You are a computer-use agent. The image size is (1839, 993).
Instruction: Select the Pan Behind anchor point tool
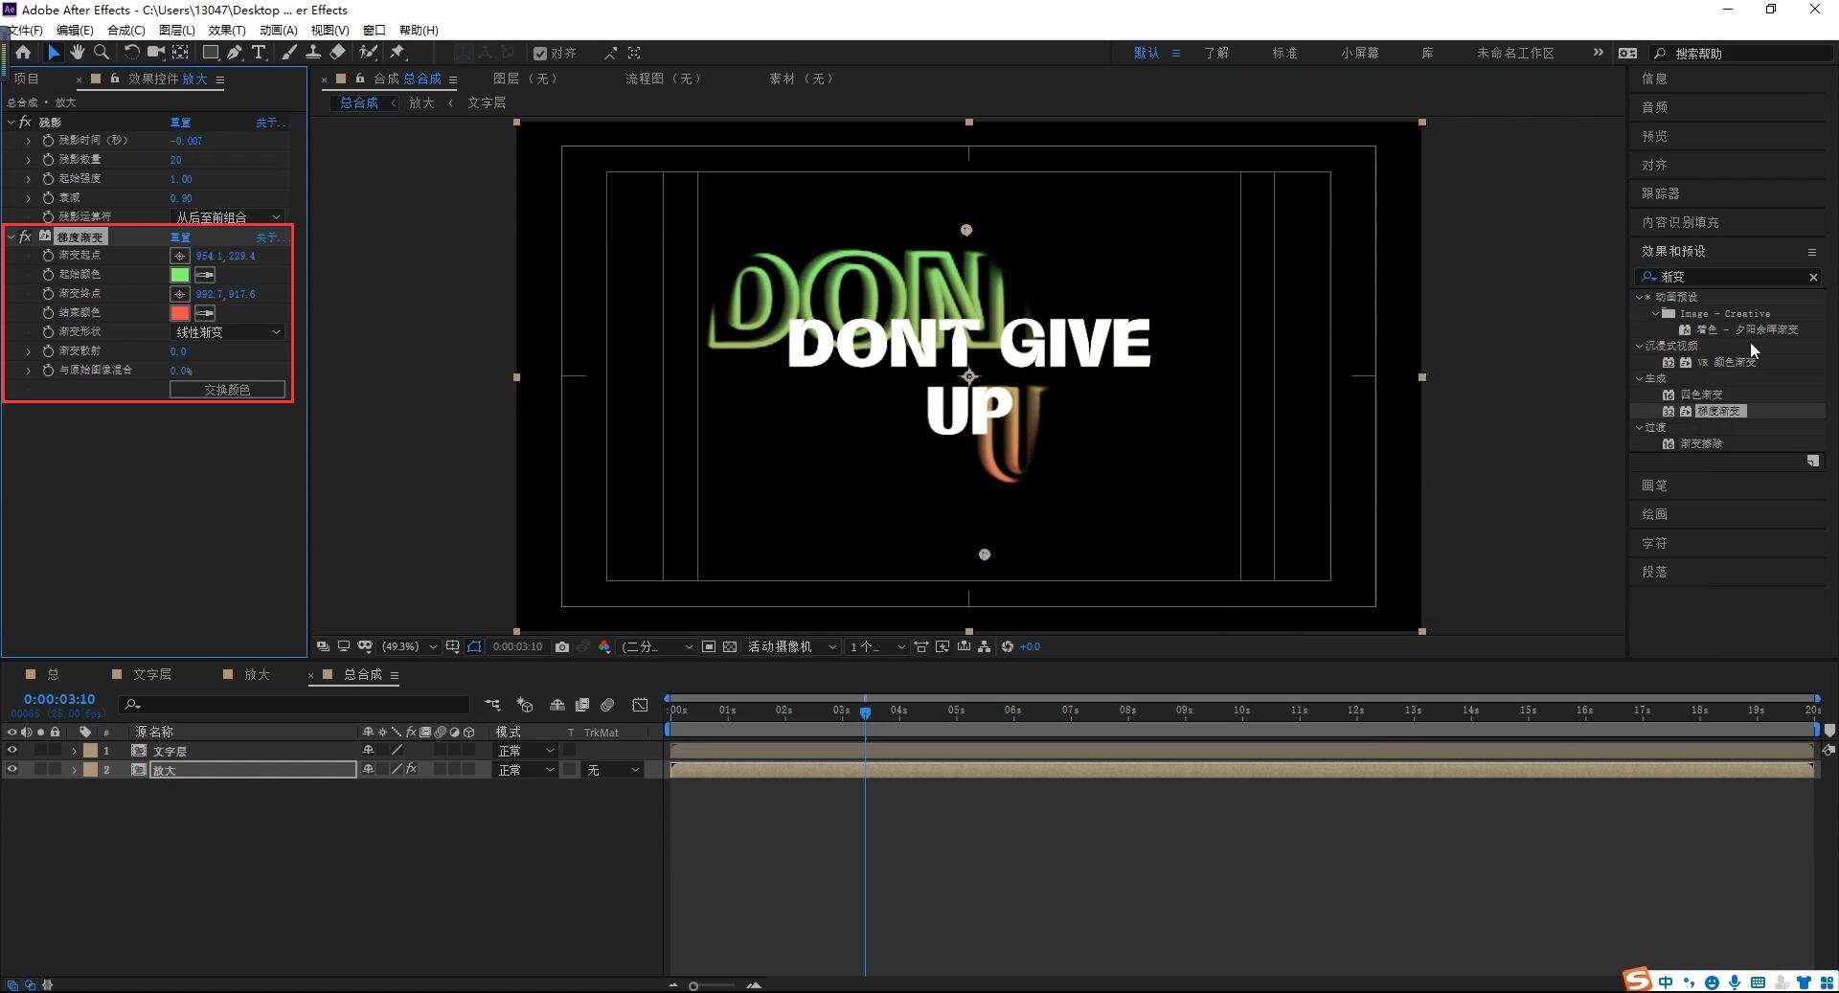pyautogui.click(x=180, y=53)
